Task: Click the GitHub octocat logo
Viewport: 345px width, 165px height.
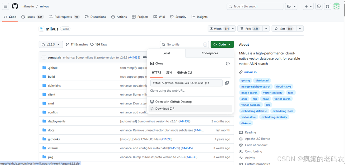Action: pyautogui.click(x=15, y=7)
